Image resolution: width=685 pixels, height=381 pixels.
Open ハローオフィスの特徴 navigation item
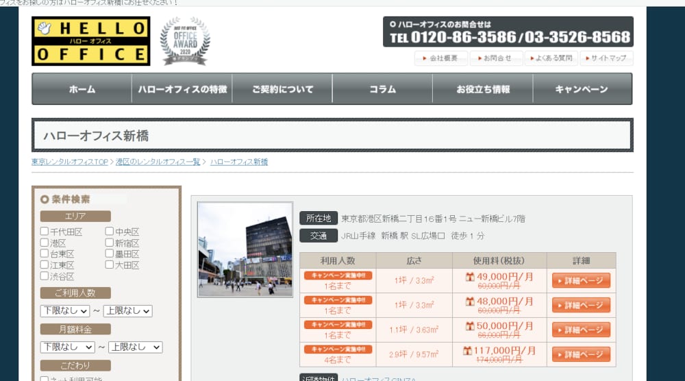[182, 89]
